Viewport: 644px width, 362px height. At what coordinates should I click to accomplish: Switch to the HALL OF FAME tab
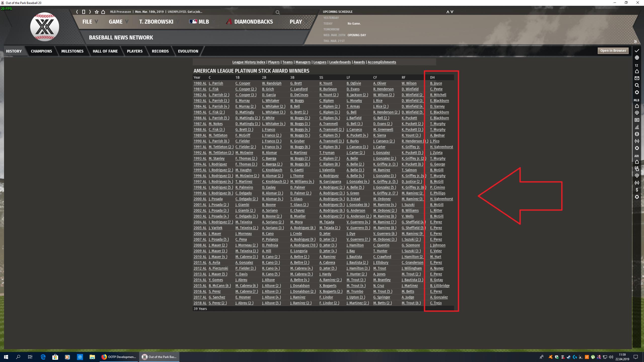(105, 51)
